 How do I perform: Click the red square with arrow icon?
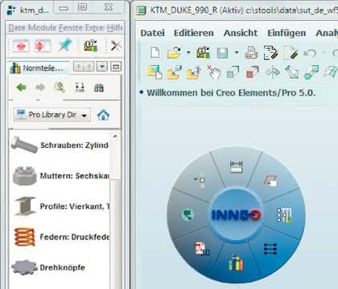coord(252,72)
